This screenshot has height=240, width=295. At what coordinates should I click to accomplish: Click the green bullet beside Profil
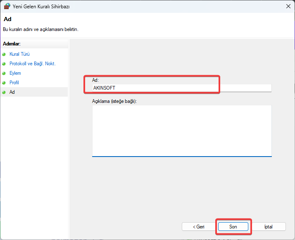(4, 83)
